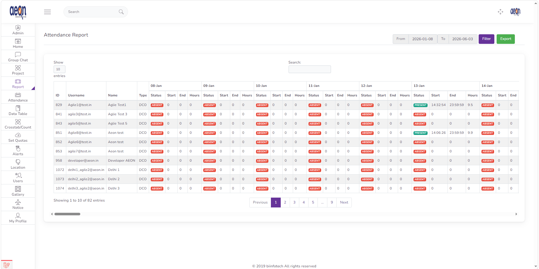Open the Project sidebar icon
The width and height of the screenshot is (539, 269).
[x=18, y=68]
